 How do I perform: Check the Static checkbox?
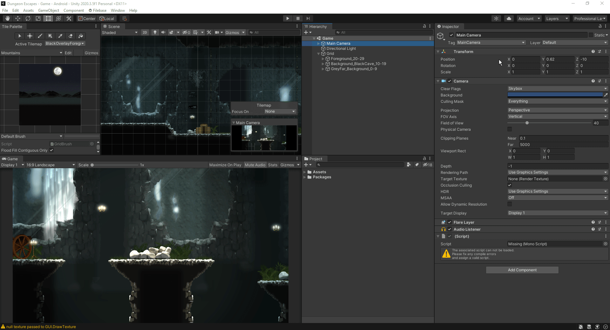(591, 35)
